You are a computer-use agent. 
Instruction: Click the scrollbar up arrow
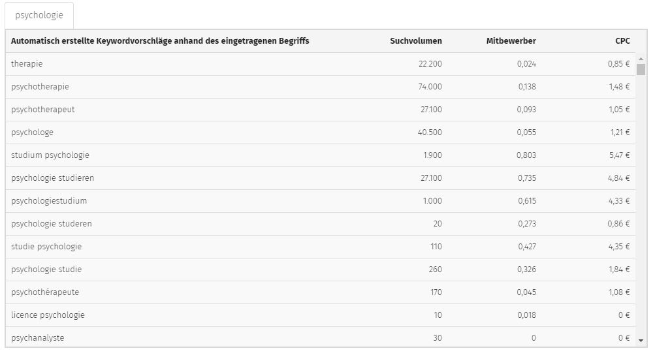point(641,59)
